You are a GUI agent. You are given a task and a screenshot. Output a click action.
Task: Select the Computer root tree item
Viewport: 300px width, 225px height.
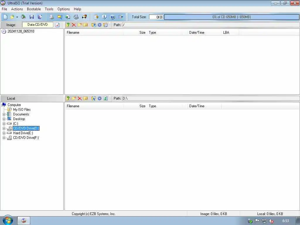pyautogui.click(x=14, y=105)
